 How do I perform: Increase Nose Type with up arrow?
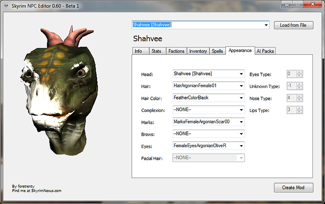[x=299, y=96]
